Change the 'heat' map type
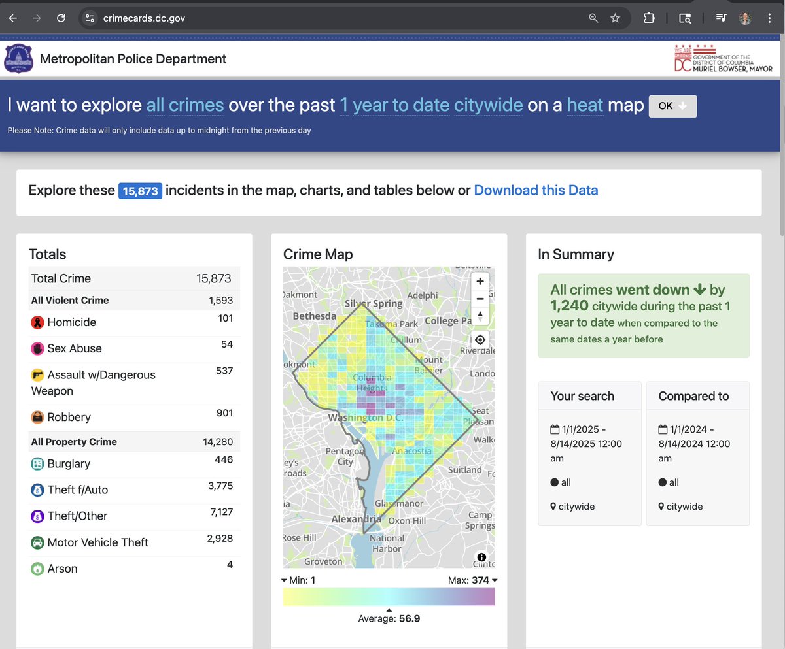Screen dimensions: 785x649 (x=585, y=105)
